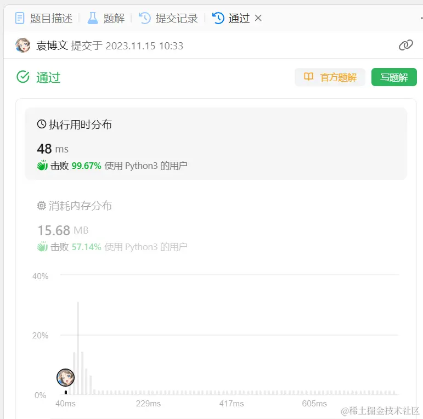This screenshot has height=419, width=423.
Task: Select the 执行用时分布 runtime card
Action: 216,144
